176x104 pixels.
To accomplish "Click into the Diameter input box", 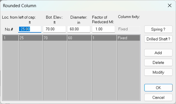I will [79, 29].
